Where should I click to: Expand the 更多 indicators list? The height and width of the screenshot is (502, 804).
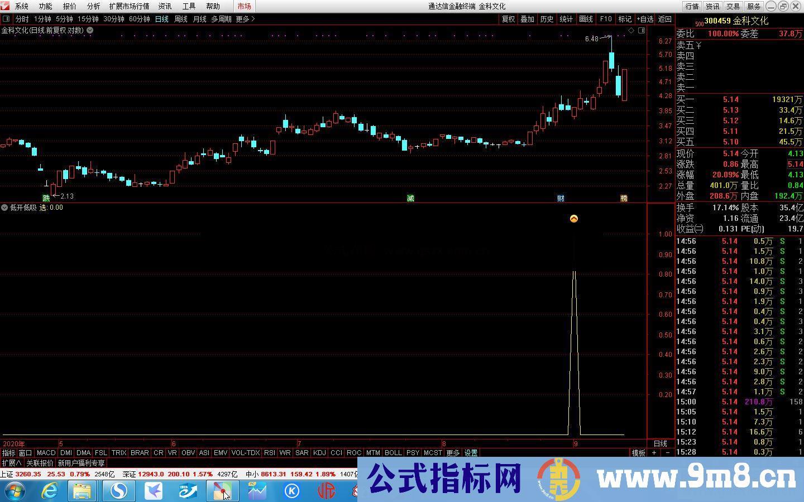pos(453,453)
